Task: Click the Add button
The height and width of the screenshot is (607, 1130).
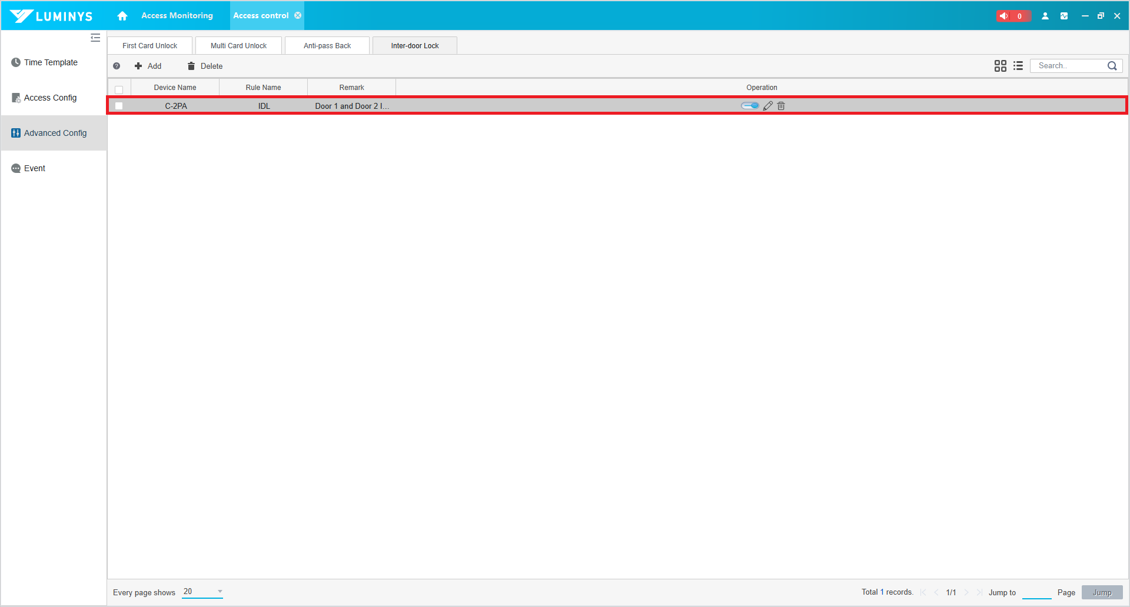Action: [148, 66]
